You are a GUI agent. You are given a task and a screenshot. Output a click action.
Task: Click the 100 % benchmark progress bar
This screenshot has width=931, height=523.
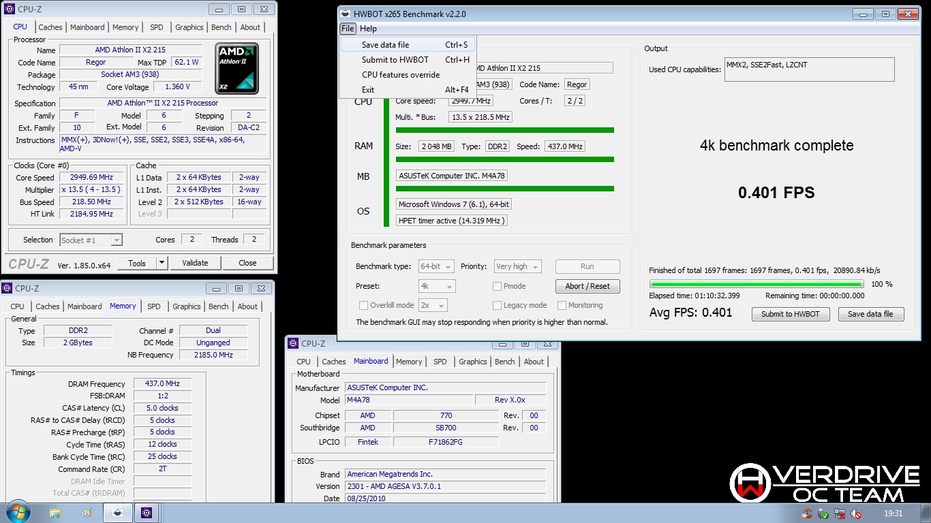tap(757, 284)
